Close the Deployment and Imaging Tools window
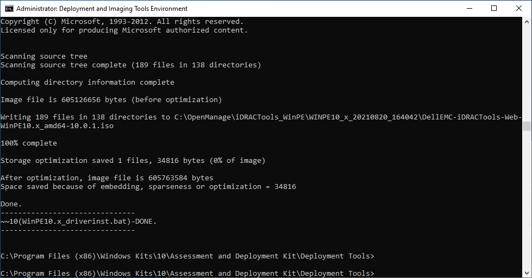 point(519,9)
